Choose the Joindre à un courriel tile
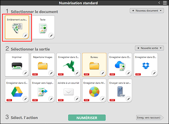The height and width of the screenshot is (124, 169). click(x=68, y=90)
